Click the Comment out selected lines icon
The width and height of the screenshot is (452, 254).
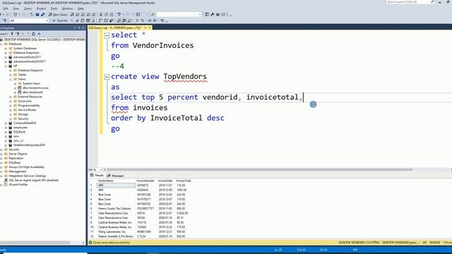(137, 20)
